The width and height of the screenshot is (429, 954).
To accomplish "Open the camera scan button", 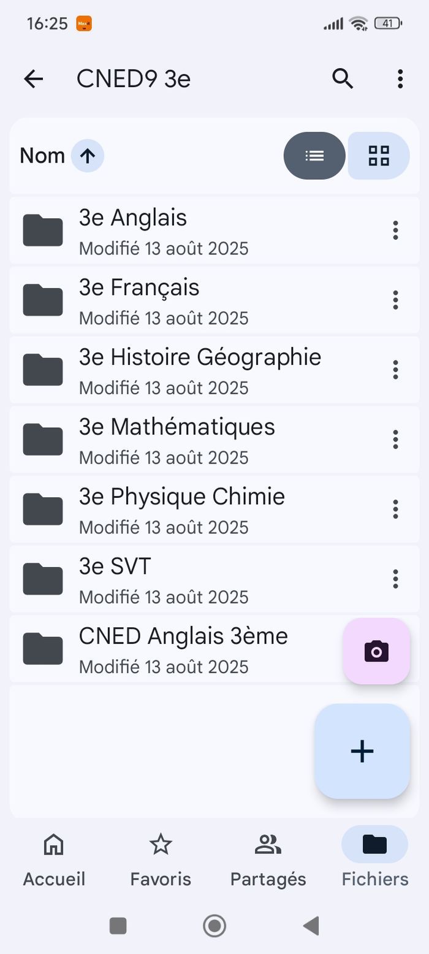I will tap(376, 651).
